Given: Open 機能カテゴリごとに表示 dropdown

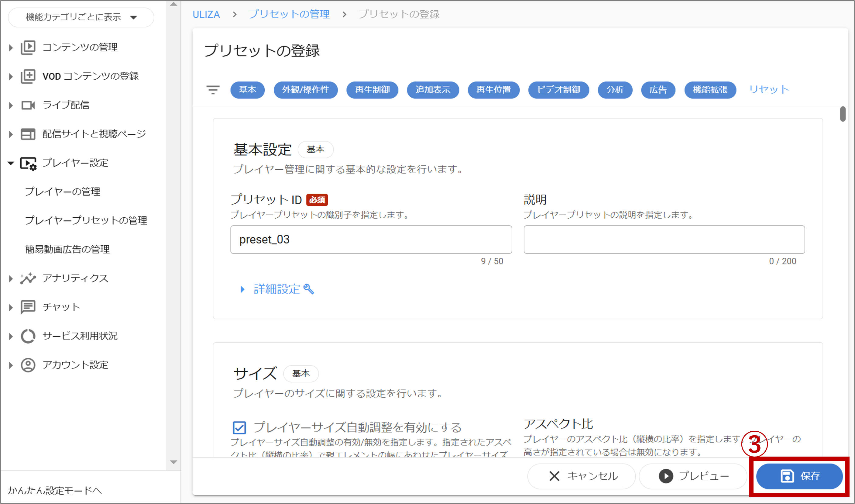Looking at the screenshot, I should pos(81,17).
